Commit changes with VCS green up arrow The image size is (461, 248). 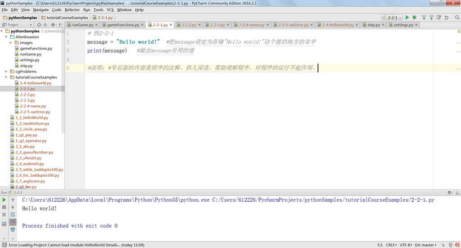(x=431, y=18)
